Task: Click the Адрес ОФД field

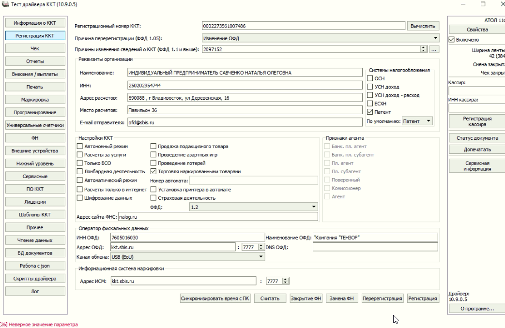Action: click(x=173, y=247)
